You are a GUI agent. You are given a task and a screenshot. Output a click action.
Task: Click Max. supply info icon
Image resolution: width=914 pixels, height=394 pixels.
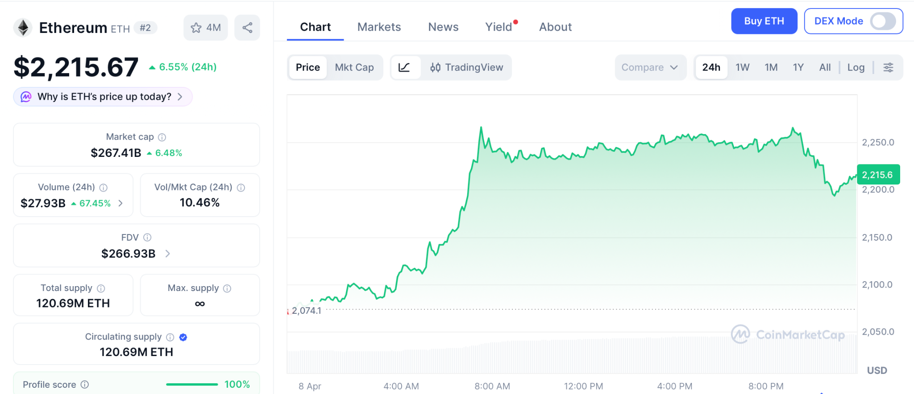tap(227, 288)
